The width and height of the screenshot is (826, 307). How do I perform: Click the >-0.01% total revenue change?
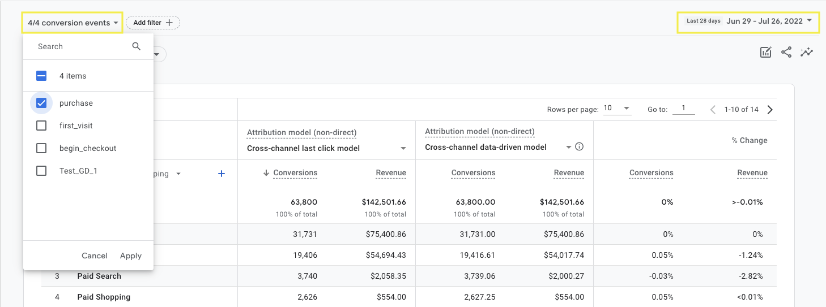747,202
